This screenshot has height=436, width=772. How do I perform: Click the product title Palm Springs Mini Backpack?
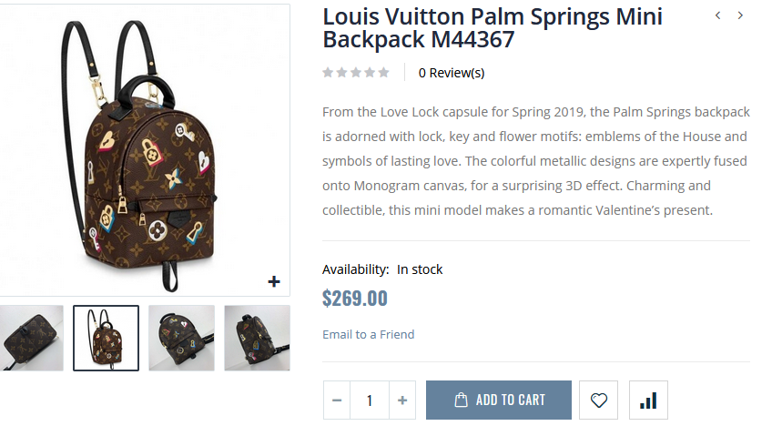coord(493,28)
